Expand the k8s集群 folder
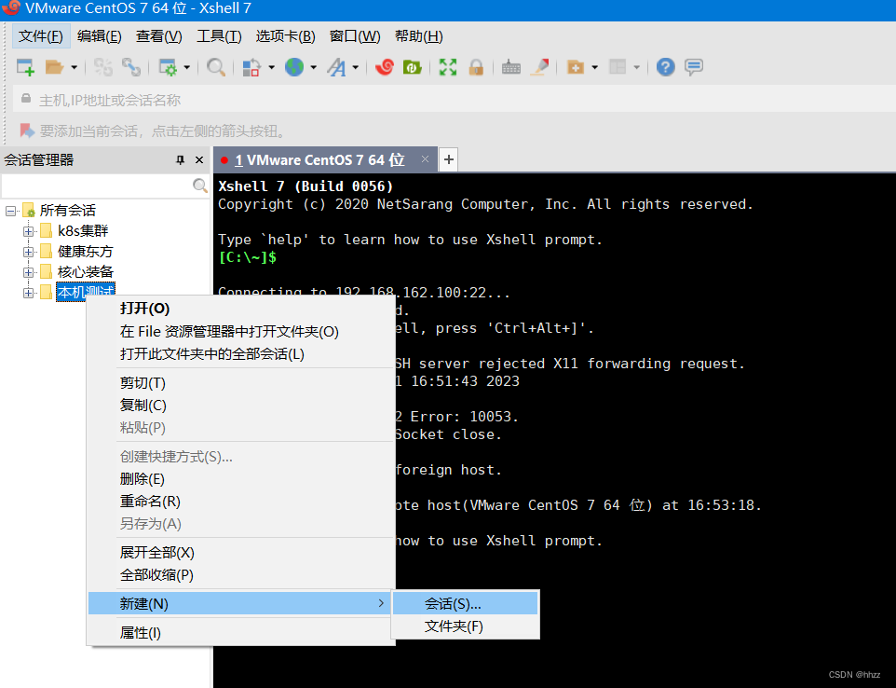This screenshot has height=688, width=896. tap(29, 230)
